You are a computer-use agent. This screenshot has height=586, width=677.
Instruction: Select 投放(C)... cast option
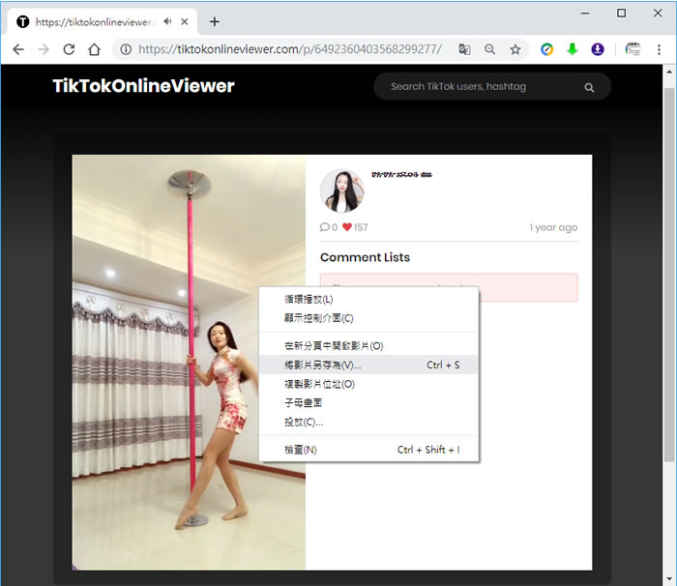[369, 422]
